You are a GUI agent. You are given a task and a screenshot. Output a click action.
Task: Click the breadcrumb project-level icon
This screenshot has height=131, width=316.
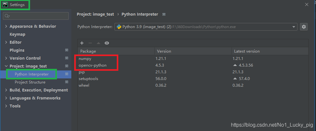point(164,14)
